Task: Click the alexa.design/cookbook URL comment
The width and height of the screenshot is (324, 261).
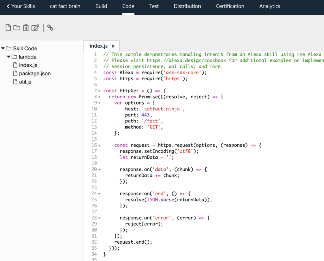Action: pyautogui.click(x=186, y=60)
